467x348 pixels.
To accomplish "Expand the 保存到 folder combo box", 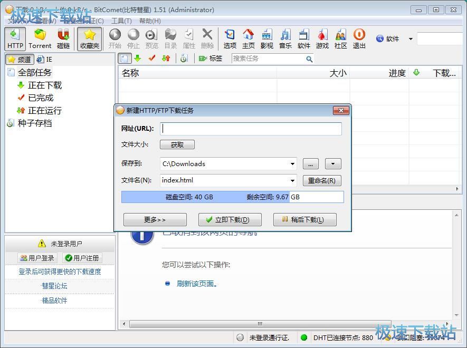I will [292, 164].
